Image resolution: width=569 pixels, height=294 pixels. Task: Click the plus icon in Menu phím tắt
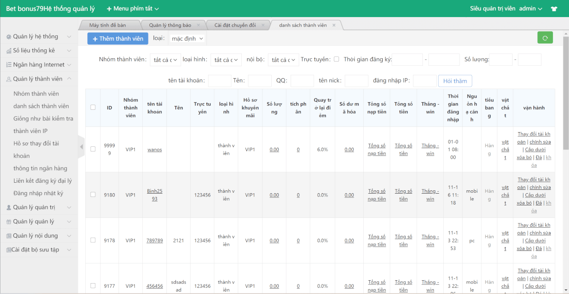(109, 9)
